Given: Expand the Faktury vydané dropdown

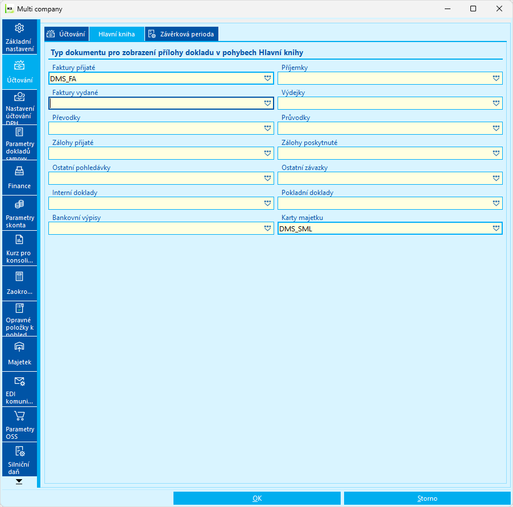Looking at the screenshot, I should [x=267, y=103].
